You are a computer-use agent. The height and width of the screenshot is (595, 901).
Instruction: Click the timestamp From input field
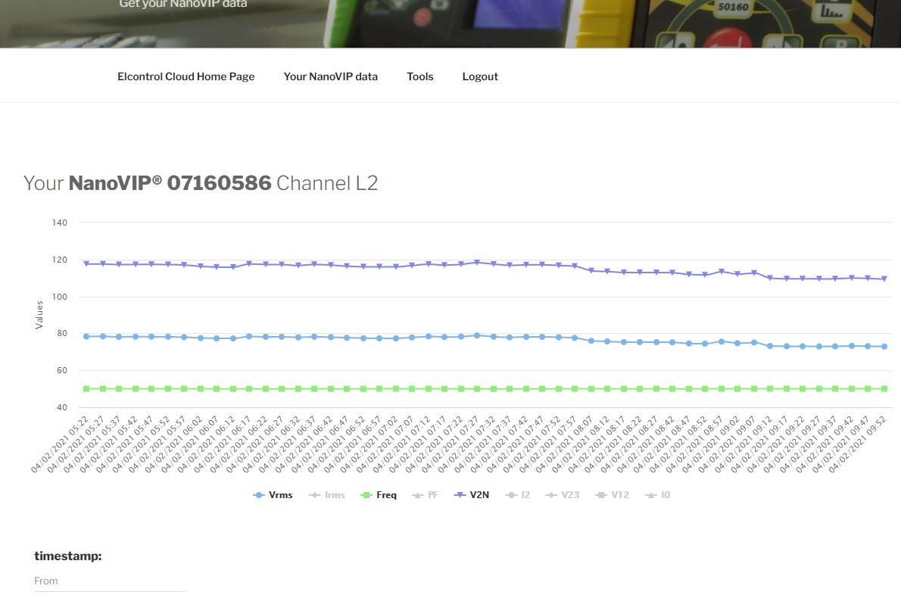(x=110, y=581)
